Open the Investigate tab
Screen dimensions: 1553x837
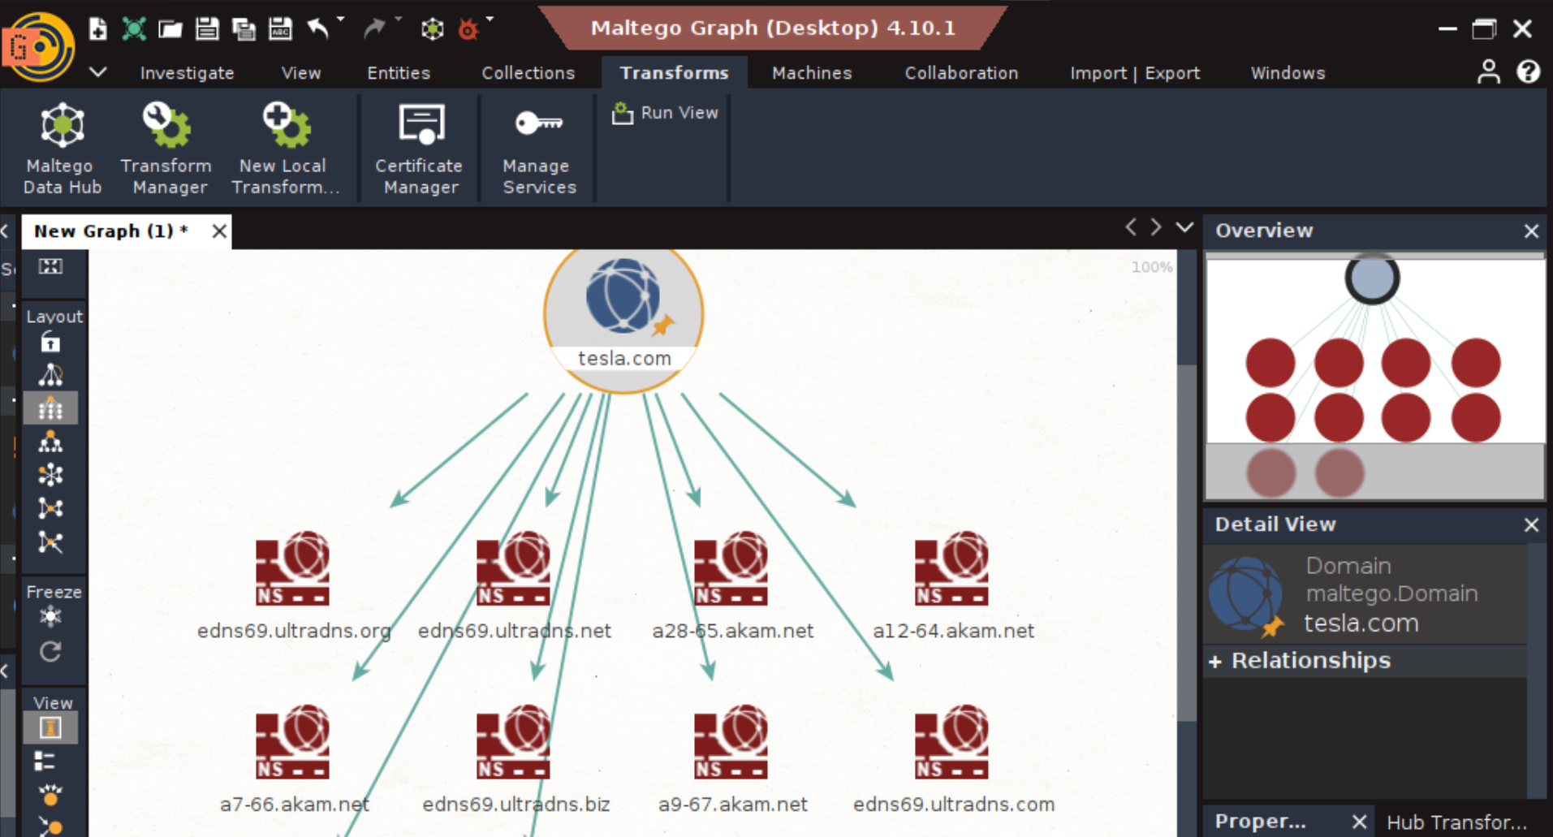187,73
